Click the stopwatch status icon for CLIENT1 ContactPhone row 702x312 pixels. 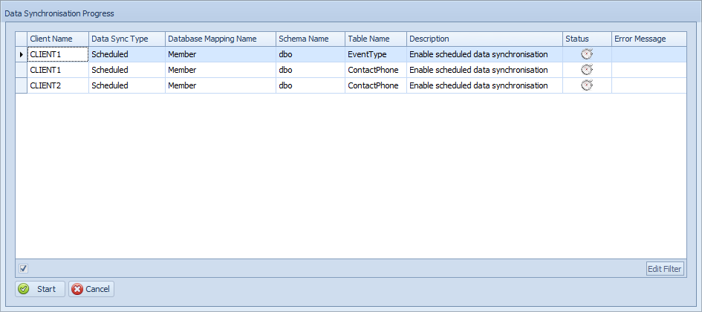click(x=587, y=70)
